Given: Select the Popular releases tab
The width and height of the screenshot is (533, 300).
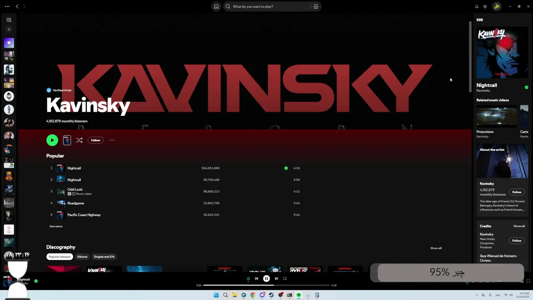Looking at the screenshot, I should (x=60, y=257).
